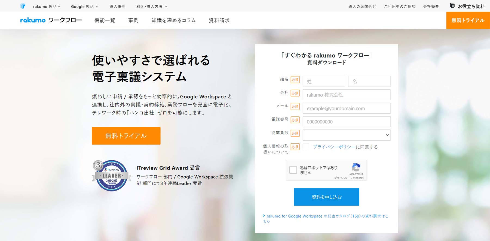The width and height of the screenshot is (490, 241).
Task: Expand the Google 製品 dropdown menu
Action: click(85, 7)
